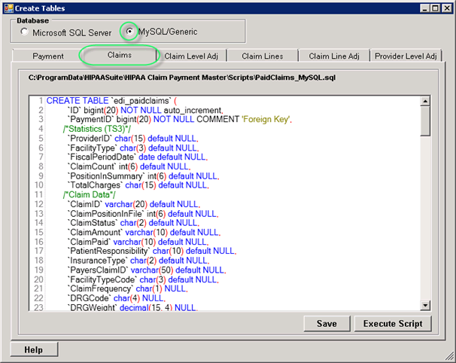This screenshot has height=363, width=456.
Task: Open Help for Create Tables
Action: [35, 349]
